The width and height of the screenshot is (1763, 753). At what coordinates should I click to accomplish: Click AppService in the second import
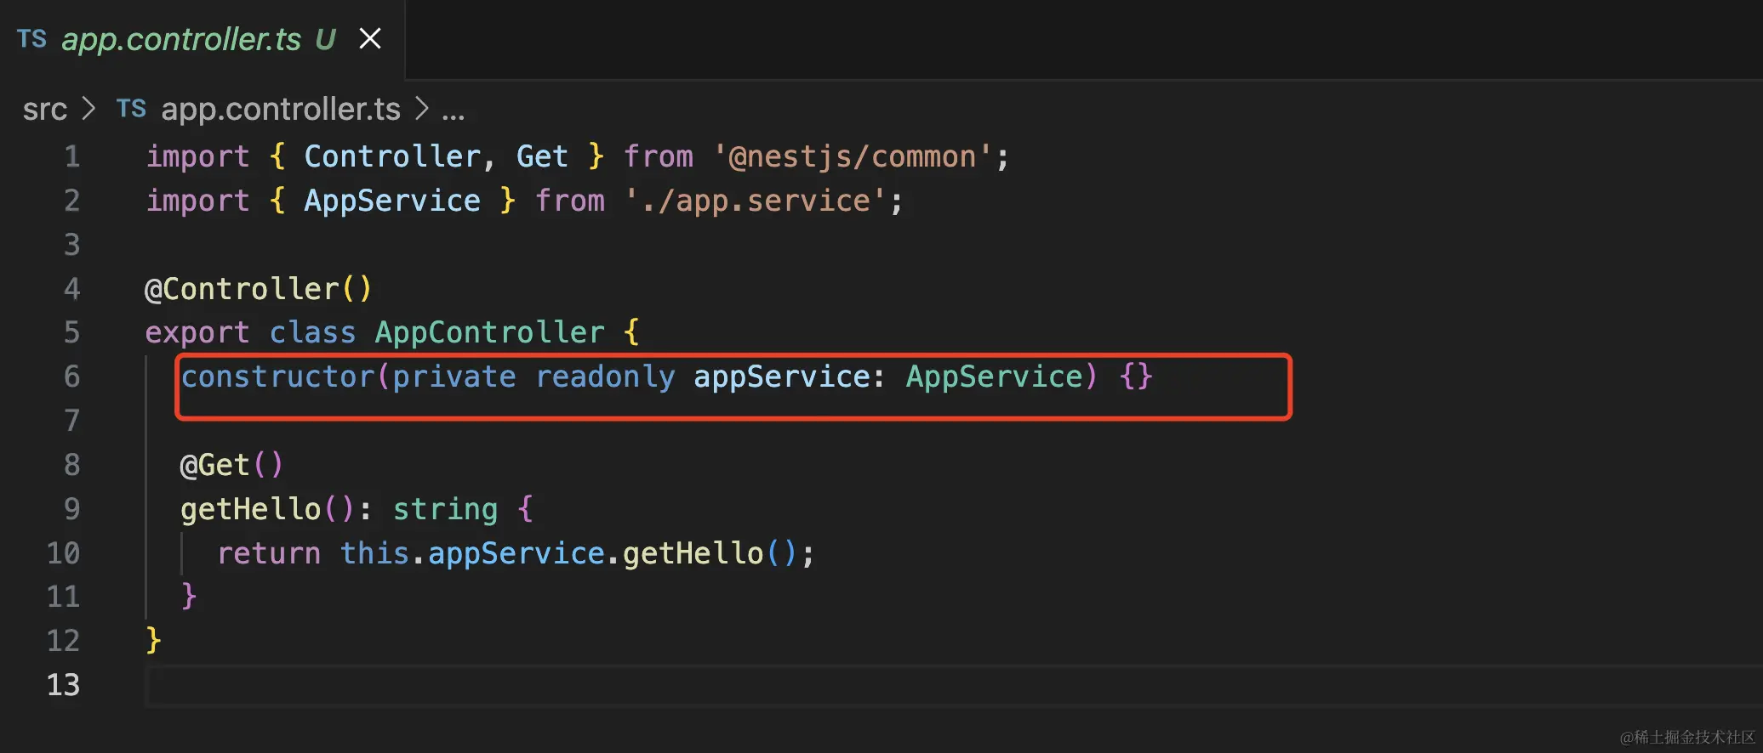pyautogui.click(x=392, y=201)
